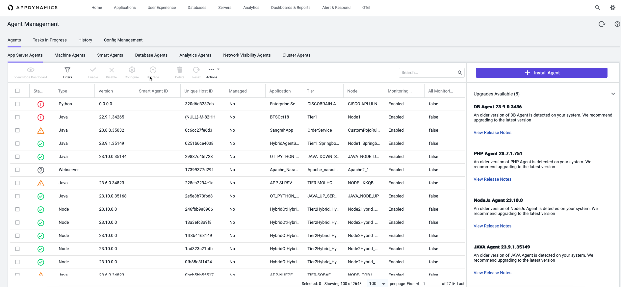
Task: Click the Reset toolbar icon
Action: 196,70
